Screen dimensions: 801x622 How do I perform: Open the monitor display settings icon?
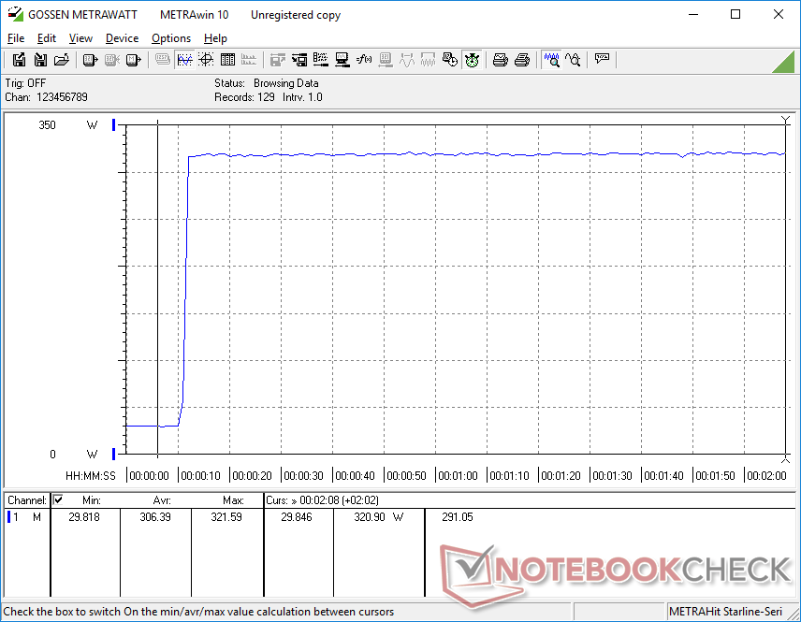pos(342,60)
